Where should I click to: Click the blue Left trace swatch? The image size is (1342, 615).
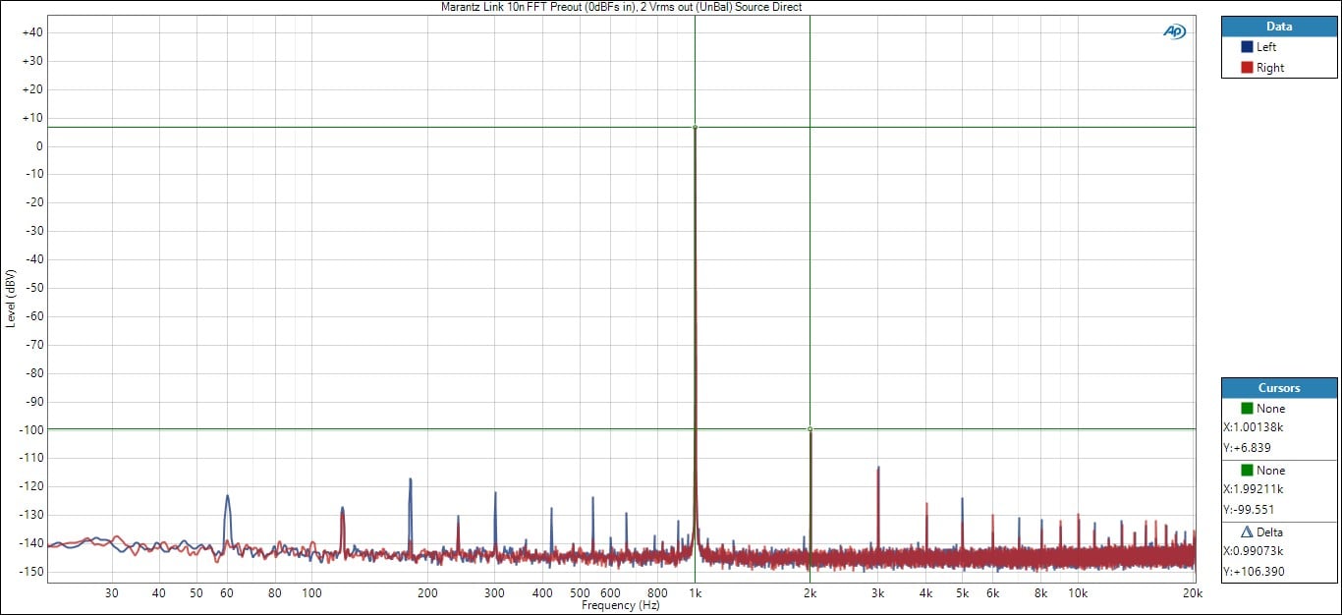1247,47
